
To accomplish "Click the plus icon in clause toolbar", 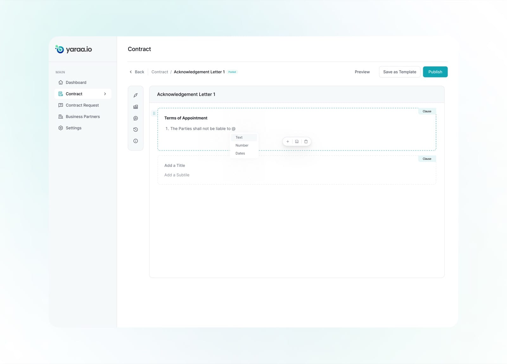I will click(288, 142).
